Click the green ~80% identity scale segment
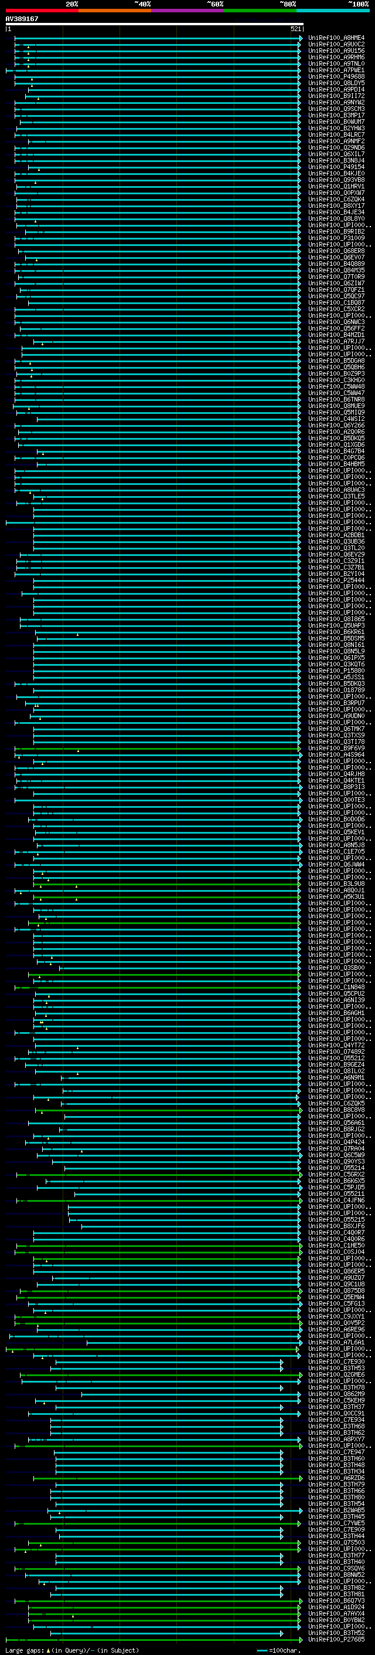The height and width of the screenshot is (1655, 375). point(260,11)
